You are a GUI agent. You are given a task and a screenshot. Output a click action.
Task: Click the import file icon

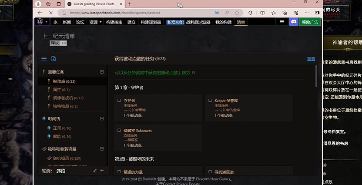tap(54, 59)
